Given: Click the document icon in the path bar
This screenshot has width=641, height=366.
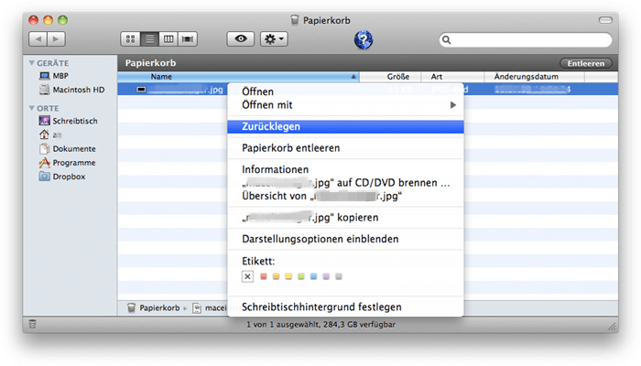Looking at the screenshot, I should [197, 308].
